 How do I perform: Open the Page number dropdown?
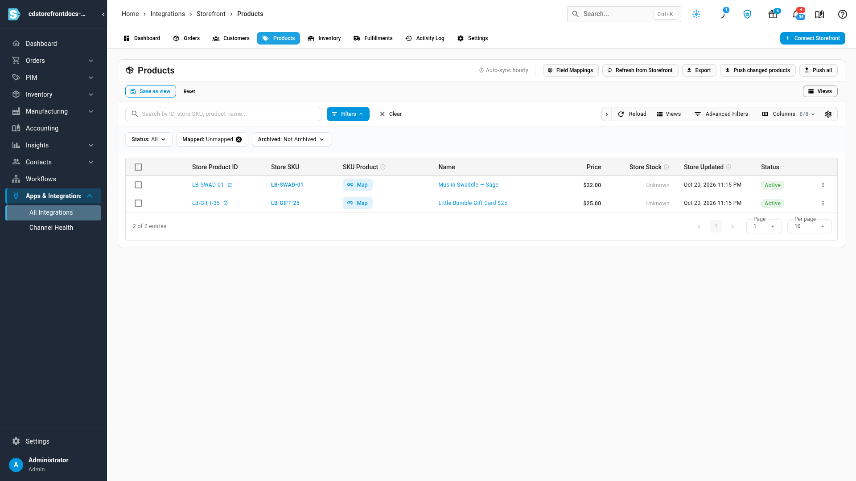pyautogui.click(x=764, y=226)
